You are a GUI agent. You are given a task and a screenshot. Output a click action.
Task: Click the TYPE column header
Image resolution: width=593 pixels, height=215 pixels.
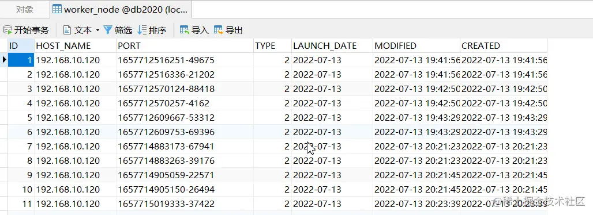pos(272,45)
